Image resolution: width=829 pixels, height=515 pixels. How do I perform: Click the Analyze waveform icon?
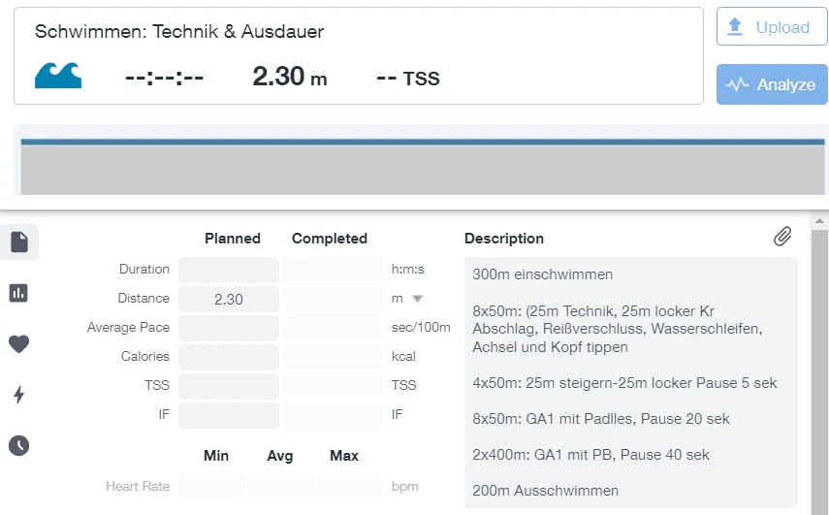[x=737, y=84]
